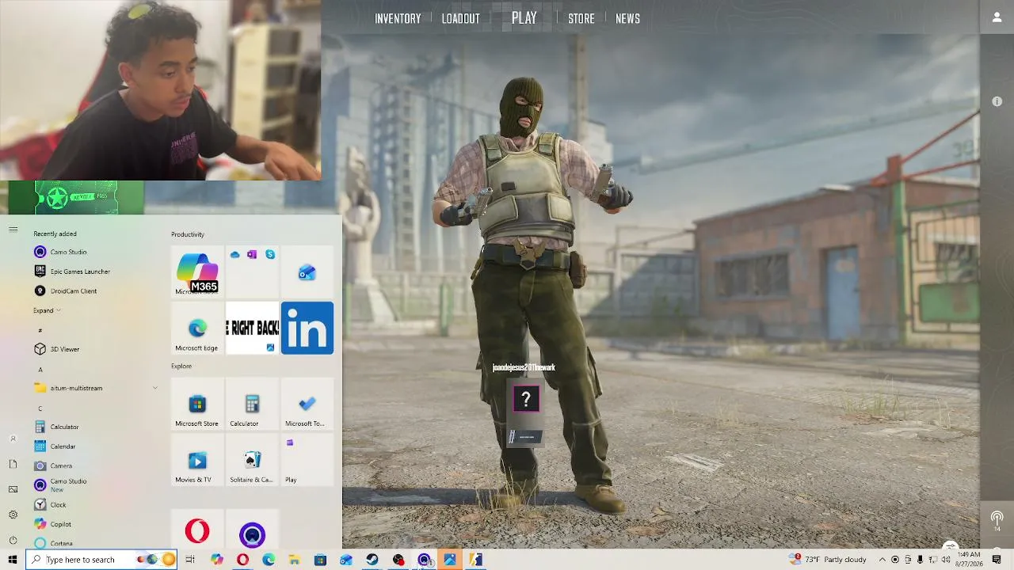Open File Explorer from the taskbar
1014x570 pixels.
click(x=295, y=560)
